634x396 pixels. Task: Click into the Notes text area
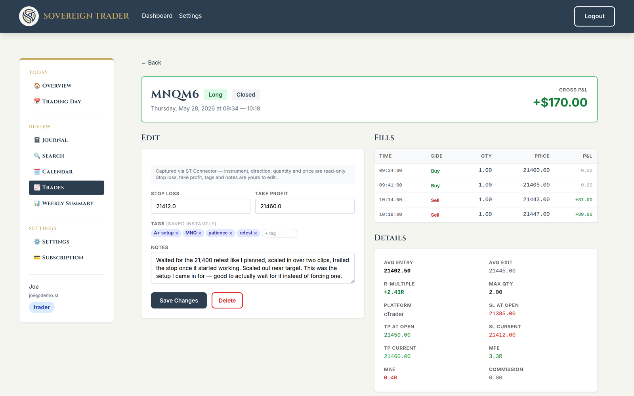[253, 268]
